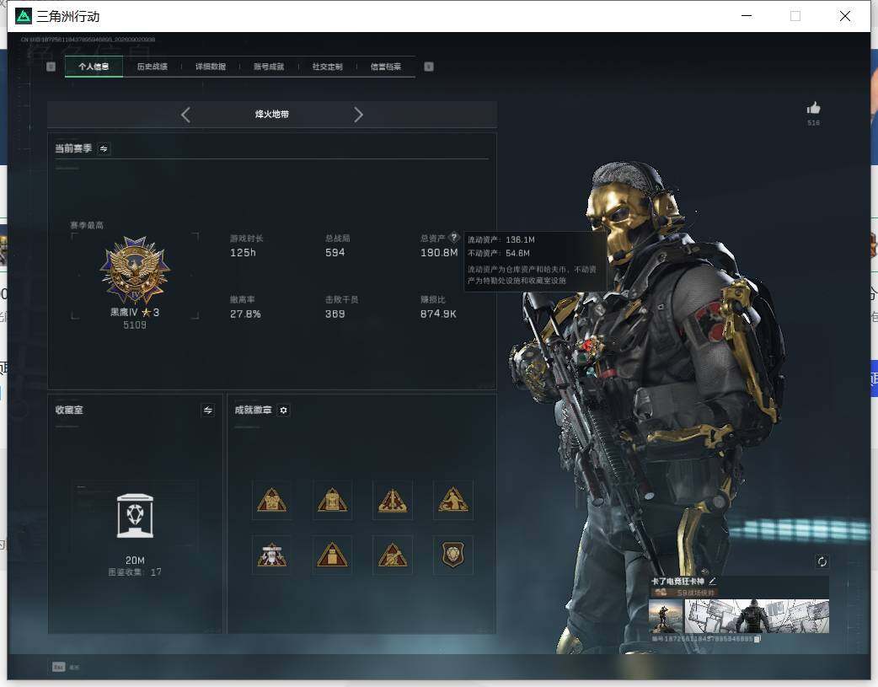This screenshot has height=687, width=878.
Task: Toggle the 当前赛季 season switch icon
Action: pos(104,148)
